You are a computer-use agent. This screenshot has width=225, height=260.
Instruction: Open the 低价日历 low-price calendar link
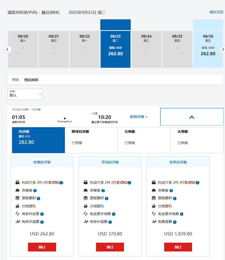click(x=216, y=12)
